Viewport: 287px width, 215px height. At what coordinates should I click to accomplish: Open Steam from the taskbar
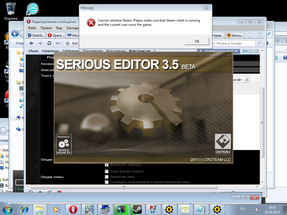[137, 209]
